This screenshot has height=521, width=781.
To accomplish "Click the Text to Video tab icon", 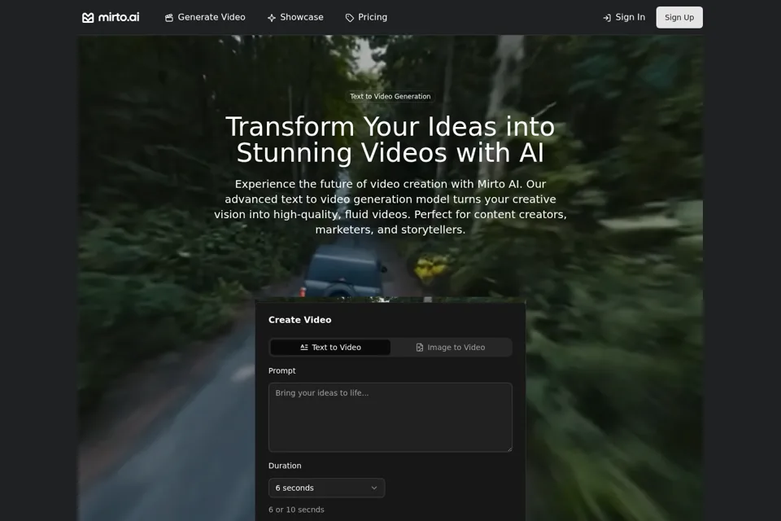I will 304,348.
